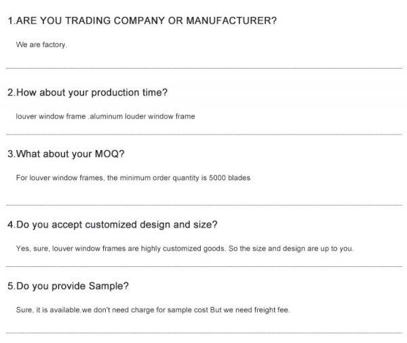
Task: Click the minimum order quantity answer text
Action: coord(133,178)
